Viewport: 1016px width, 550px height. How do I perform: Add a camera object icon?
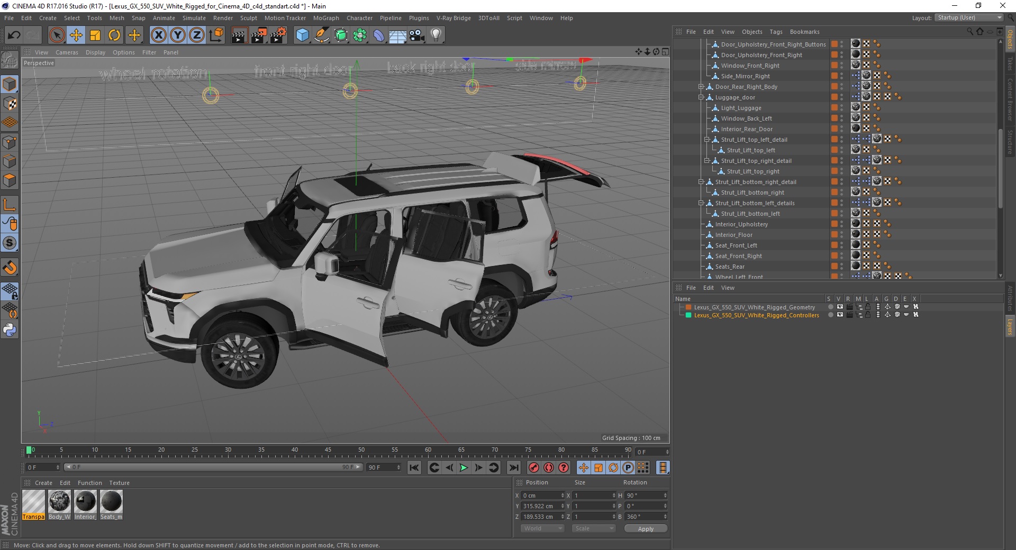(417, 35)
